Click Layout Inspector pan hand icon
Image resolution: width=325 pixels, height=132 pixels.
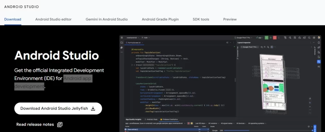(x=310, y=99)
